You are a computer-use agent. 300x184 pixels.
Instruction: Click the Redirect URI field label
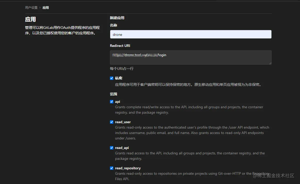(x=120, y=46)
